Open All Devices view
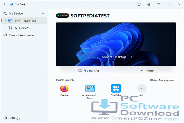Viewport: 184px width, 123px height. [24, 28]
